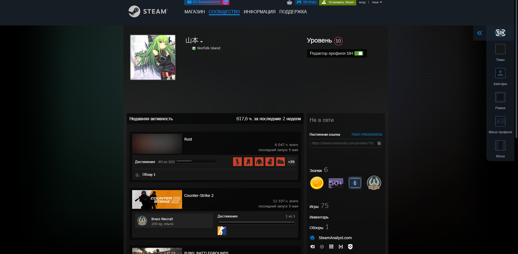
Task: Click the 50+ purple badge
Action: point(336,183)
